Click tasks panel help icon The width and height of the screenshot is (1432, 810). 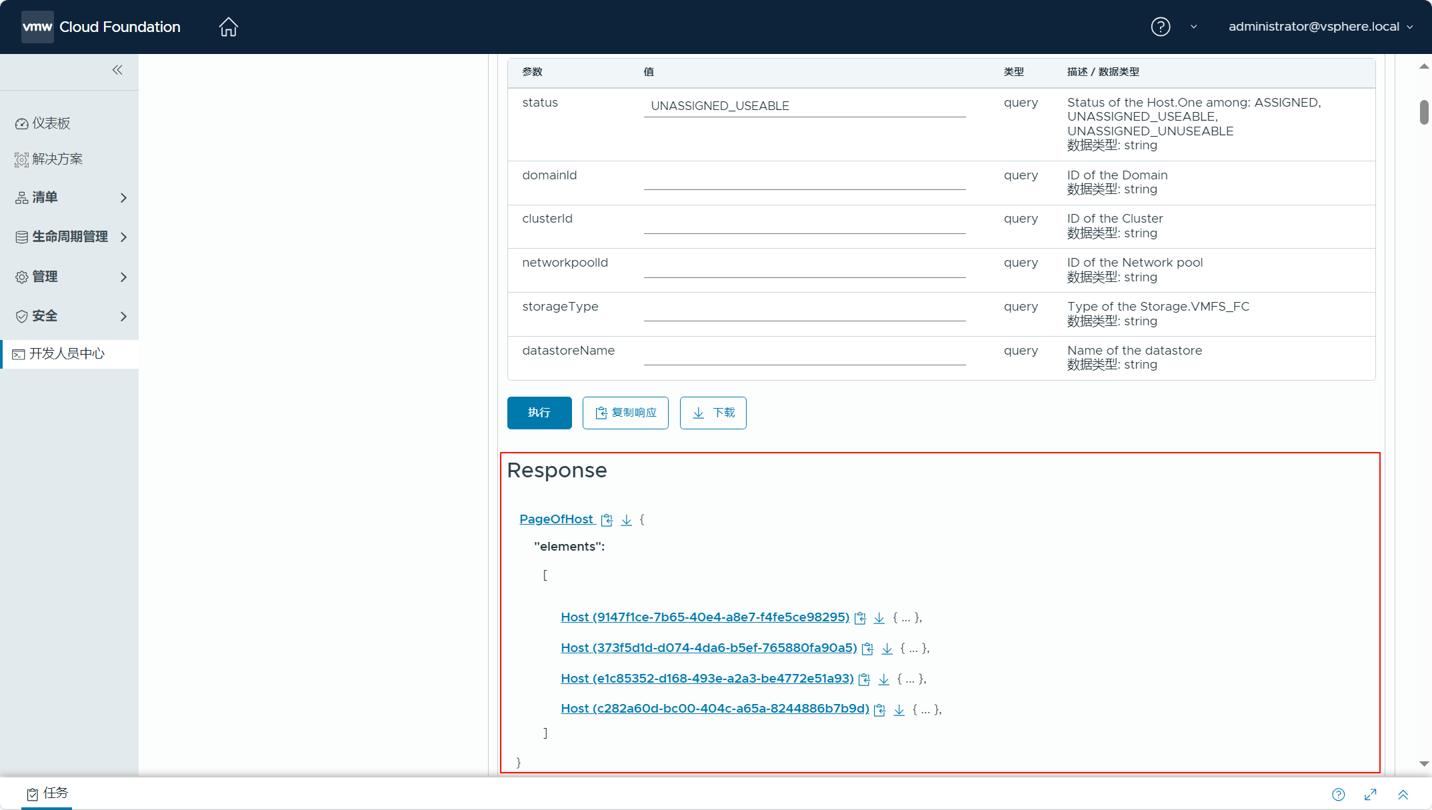point(1338,794)
